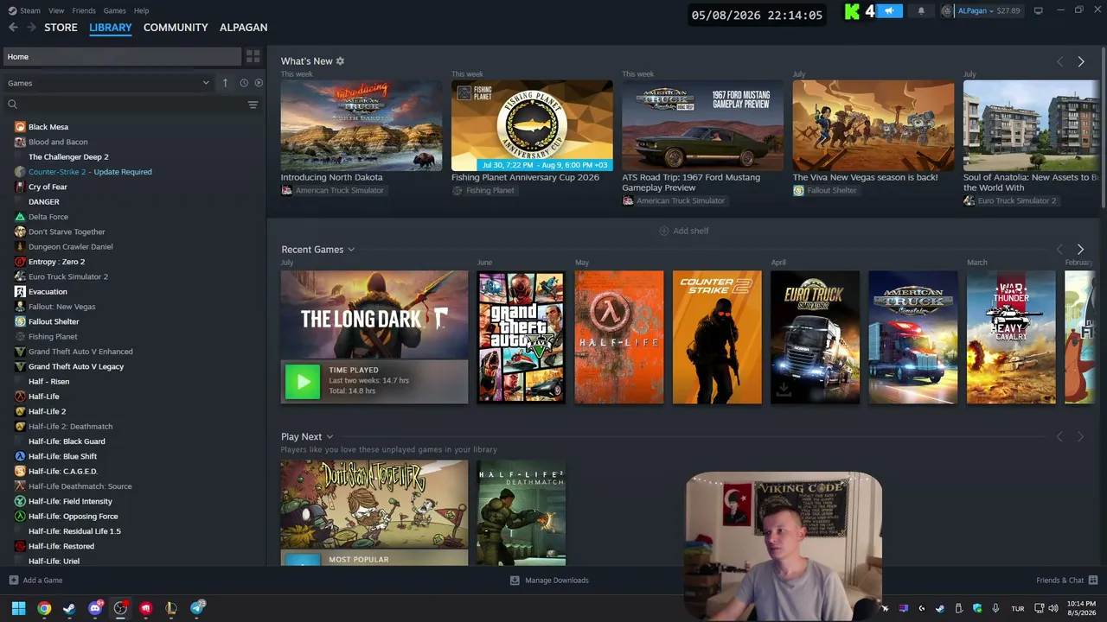Click the Delta Force game icon
Viewport: 1107px width, 622px height.
20,217
